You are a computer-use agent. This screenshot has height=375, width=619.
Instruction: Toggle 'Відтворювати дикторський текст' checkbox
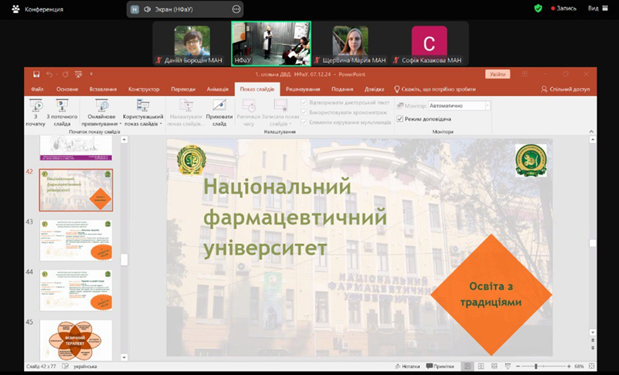pyautogui.click(x=304, y=103)
